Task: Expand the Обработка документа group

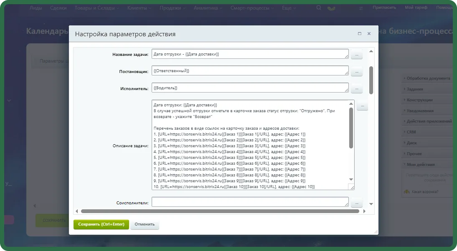Action: point(428,78)
